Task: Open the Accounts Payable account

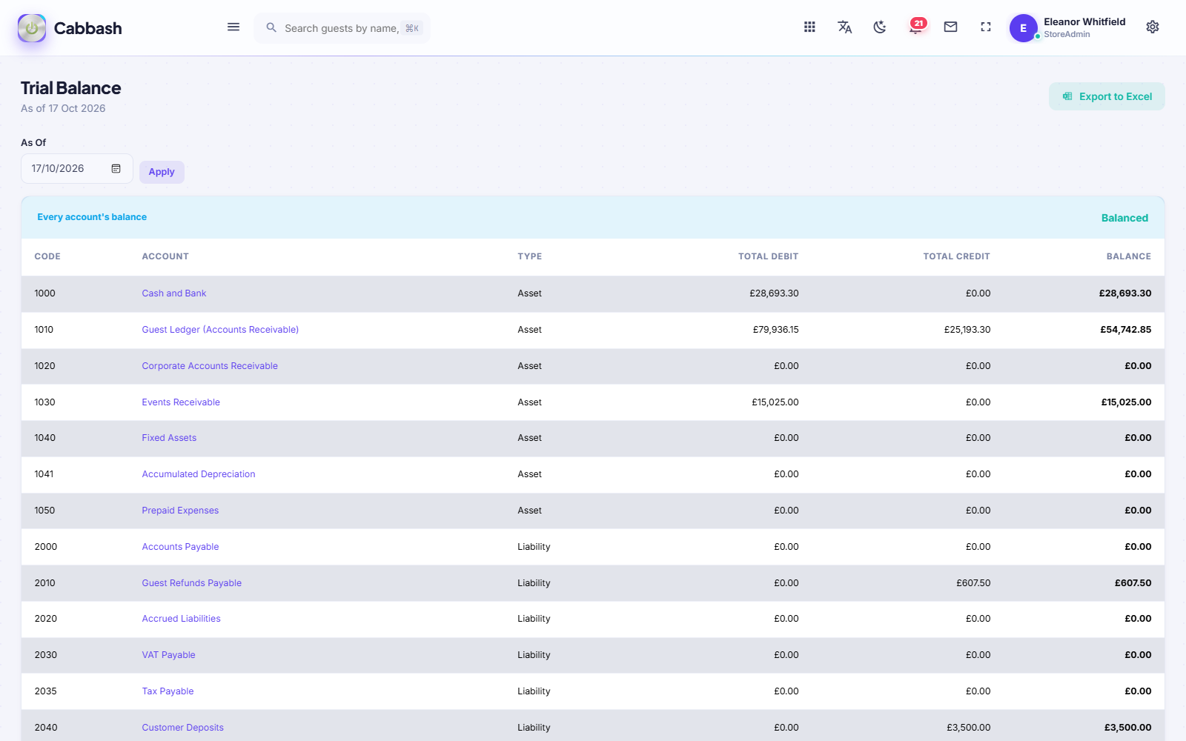Action: click(180, 547)
